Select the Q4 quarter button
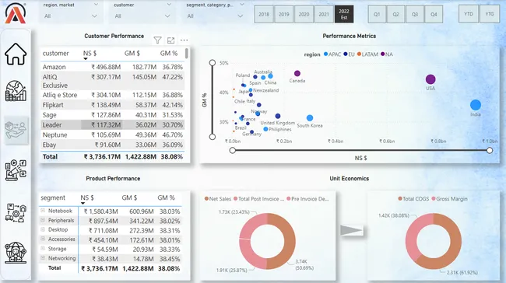 click(x=434, y=14)
